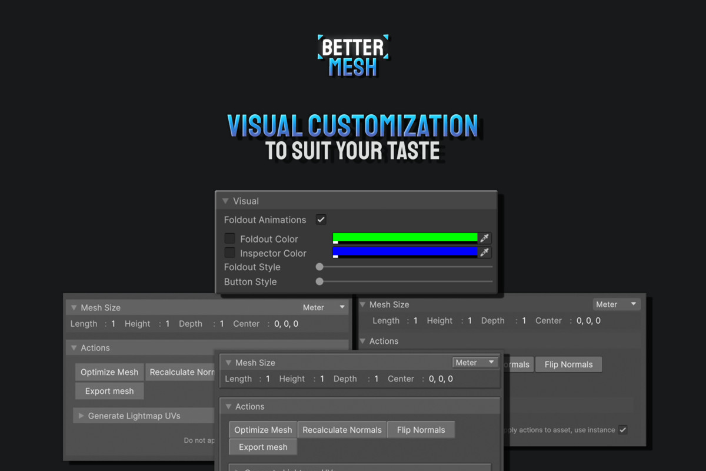706x471 pixels.
Task: Click the Button Style slider handle
Action: pyautogui.click(x=319, y=281)
